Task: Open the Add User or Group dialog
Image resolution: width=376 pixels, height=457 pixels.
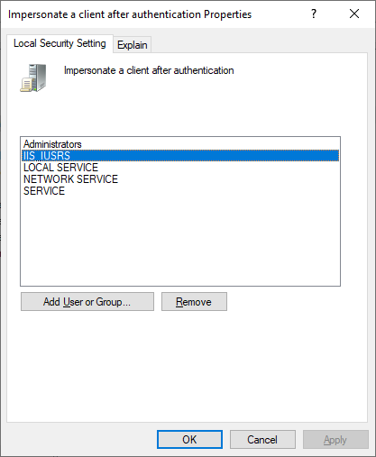Action: click(x=87, y=302)
